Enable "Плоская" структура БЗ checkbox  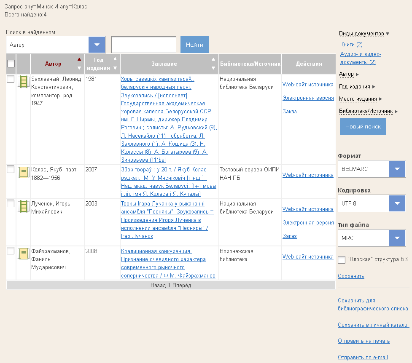coord(342,260)
